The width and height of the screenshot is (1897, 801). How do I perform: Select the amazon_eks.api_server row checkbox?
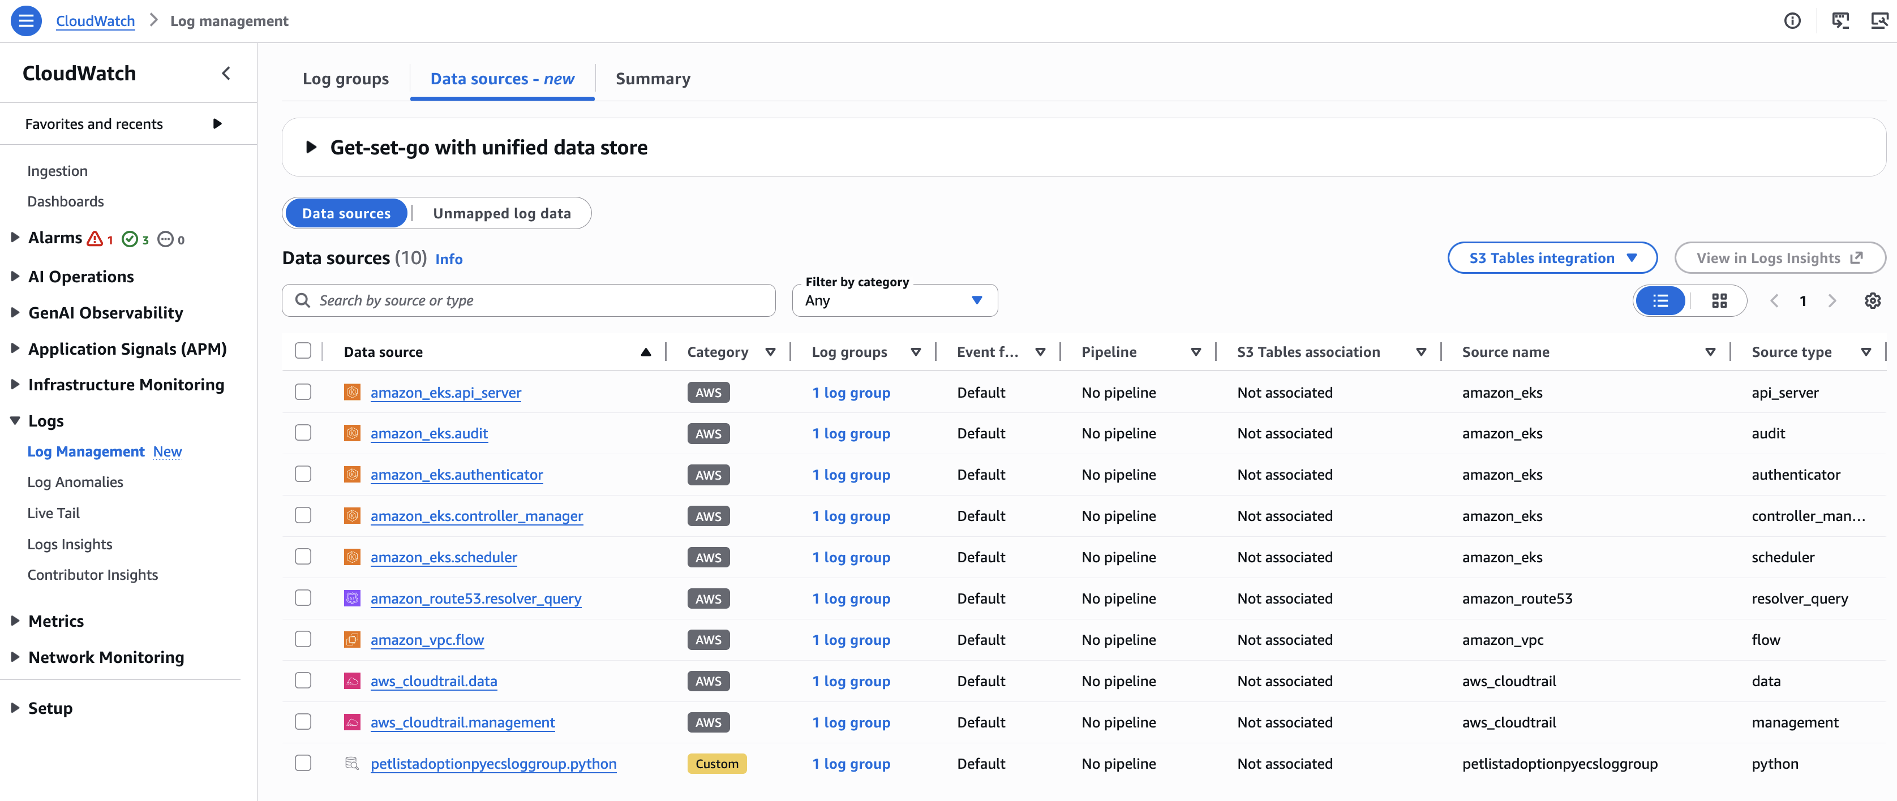coord(303,393)
